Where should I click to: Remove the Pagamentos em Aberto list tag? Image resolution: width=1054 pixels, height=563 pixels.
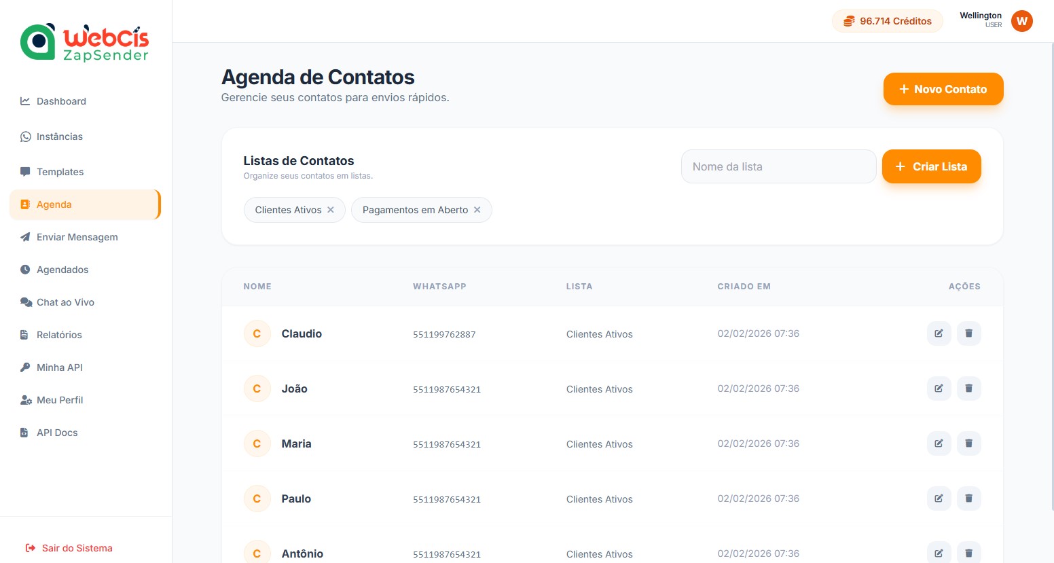pos(477,210)
